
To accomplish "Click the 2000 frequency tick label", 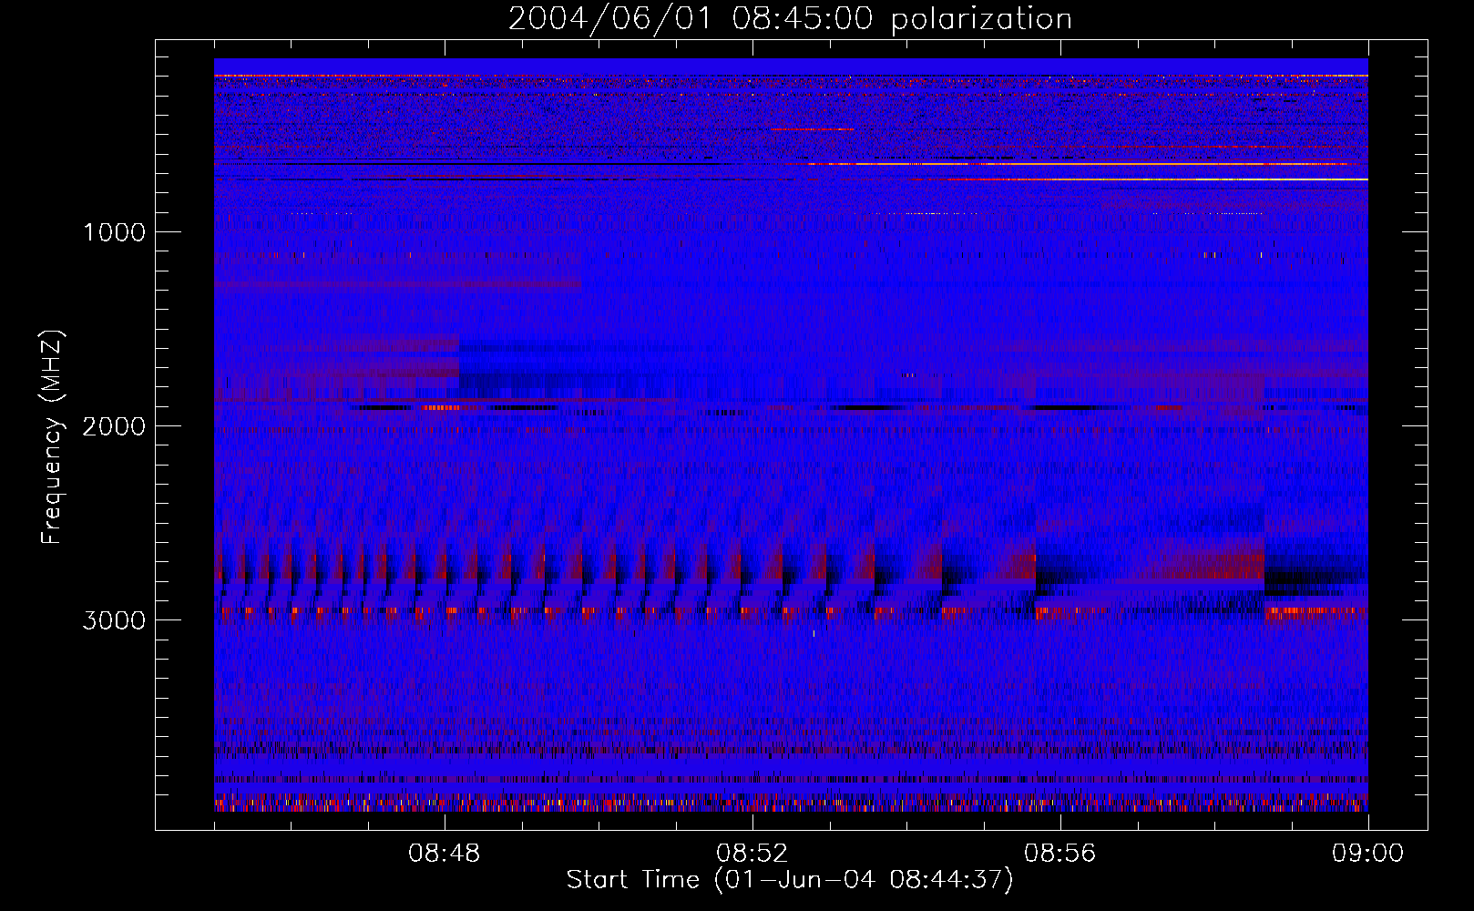I will click(x=114, y=426).
